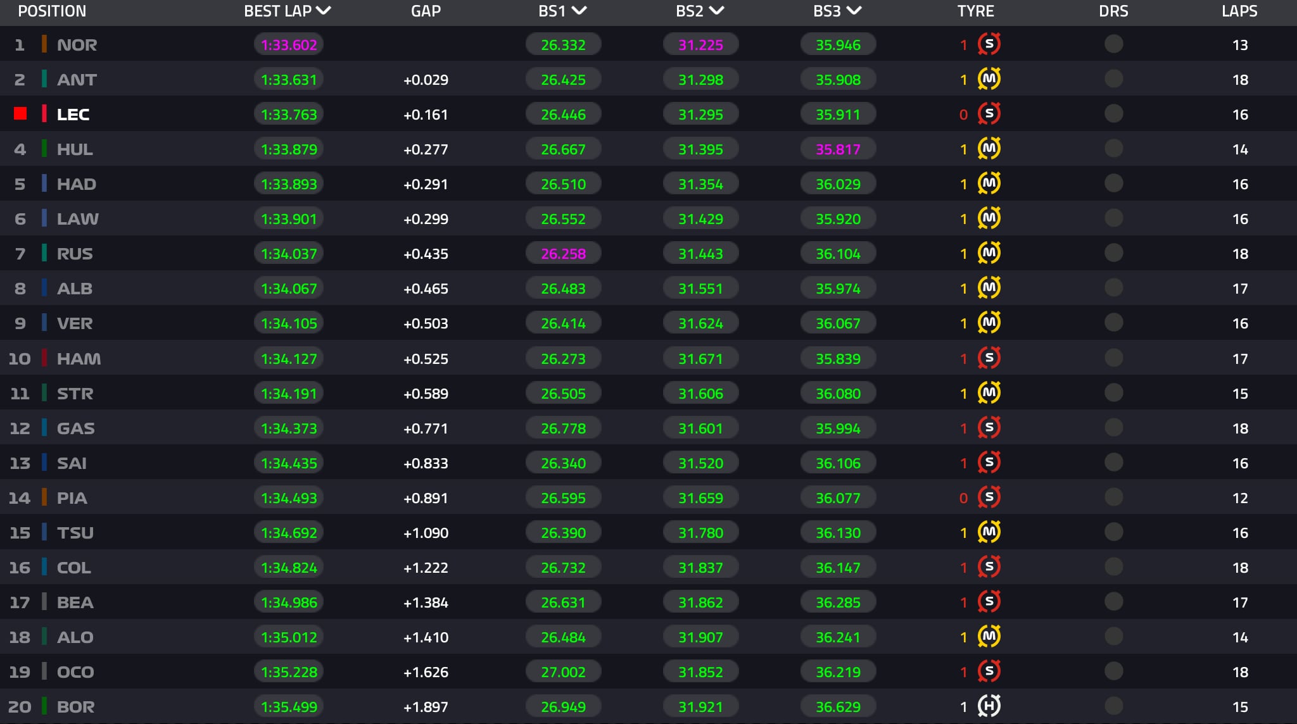This screenshot has height=724, width=1297.
Task: Click the red square beside LEC
Action: click(x=20, y=114)
